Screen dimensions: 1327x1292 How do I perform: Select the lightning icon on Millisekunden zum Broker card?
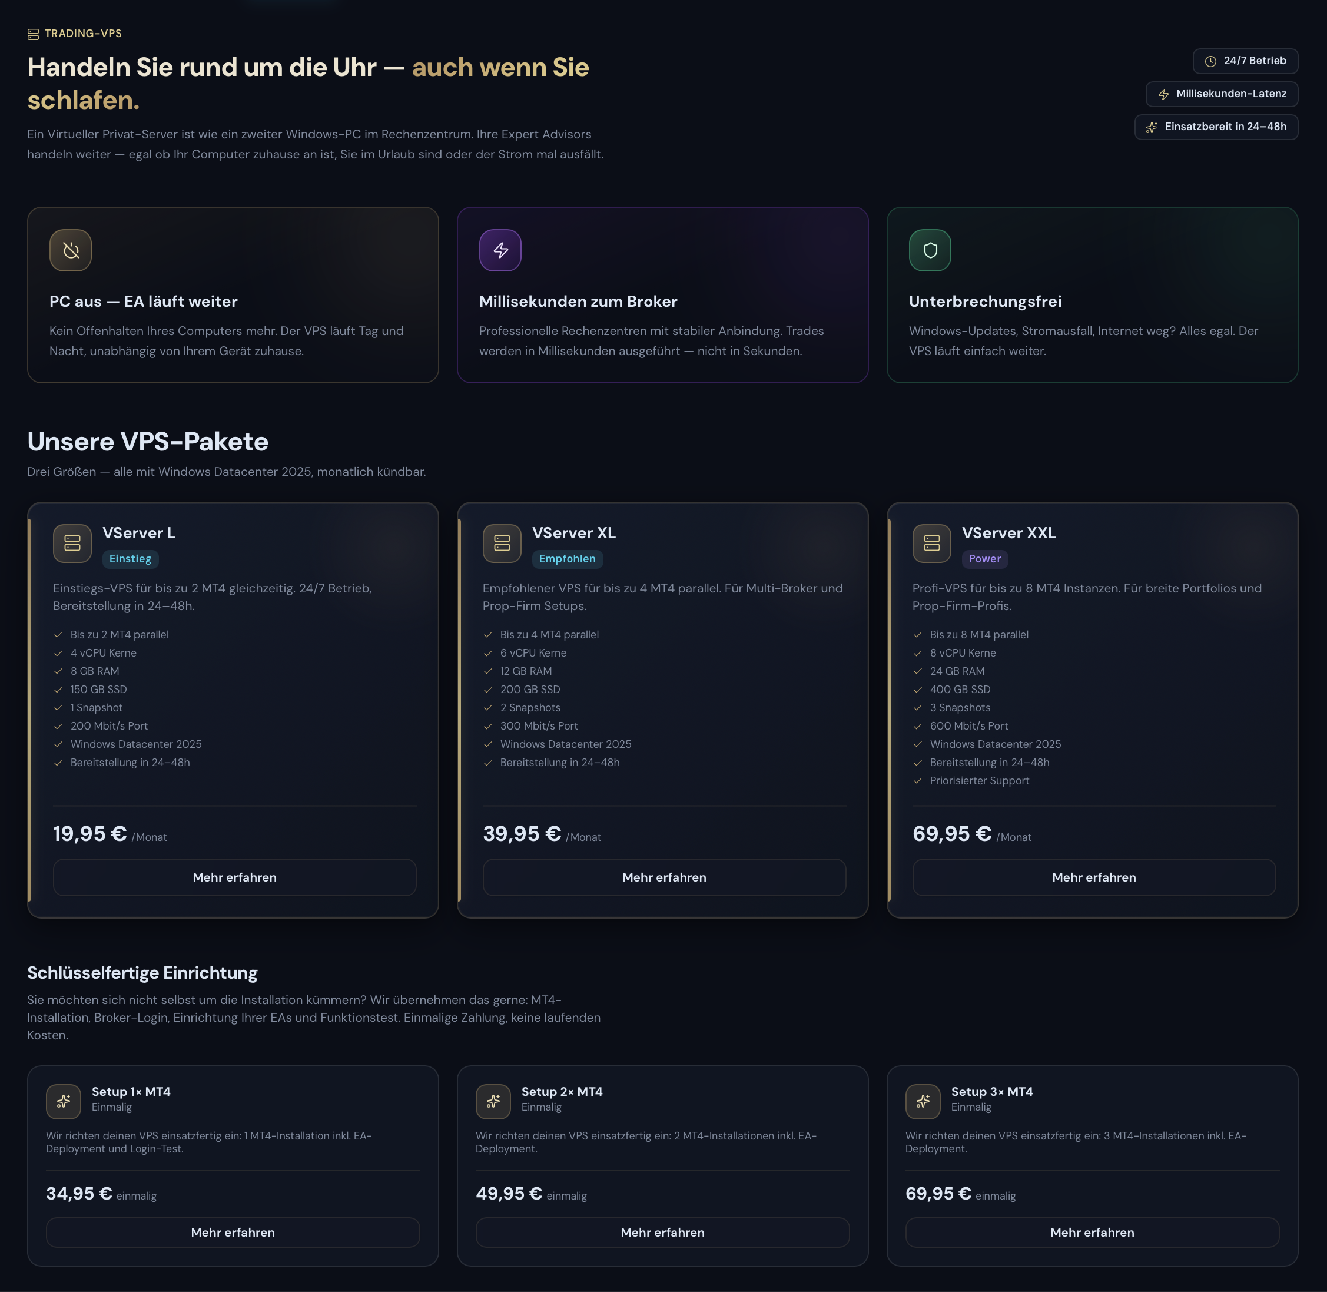pyautogui.click(x=500, y=250)
